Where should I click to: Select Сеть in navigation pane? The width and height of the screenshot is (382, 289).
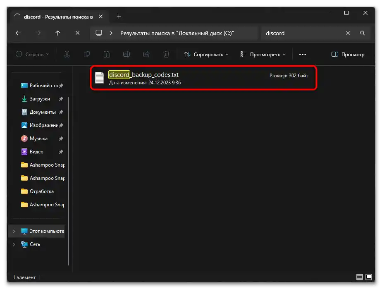[31, 244]
